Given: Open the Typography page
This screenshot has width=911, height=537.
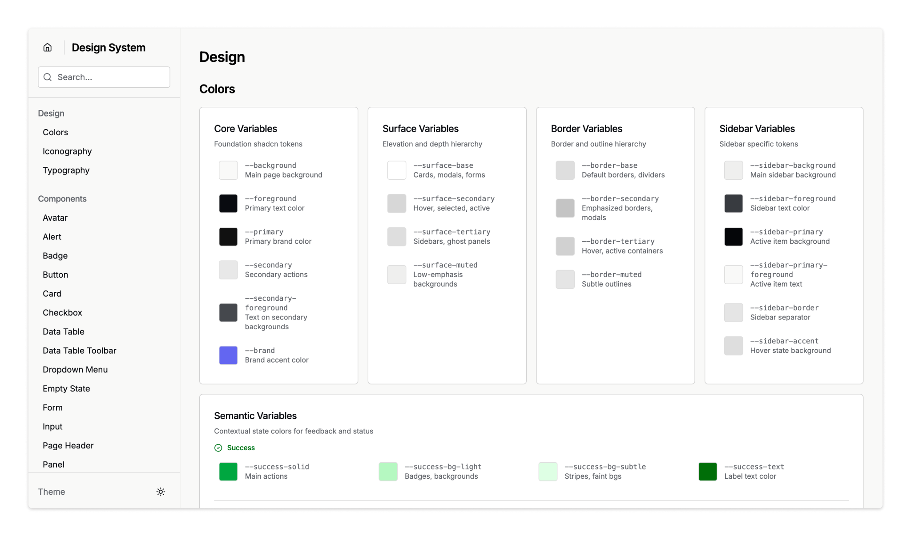Looking at the screenshot, I should (66, 170).
